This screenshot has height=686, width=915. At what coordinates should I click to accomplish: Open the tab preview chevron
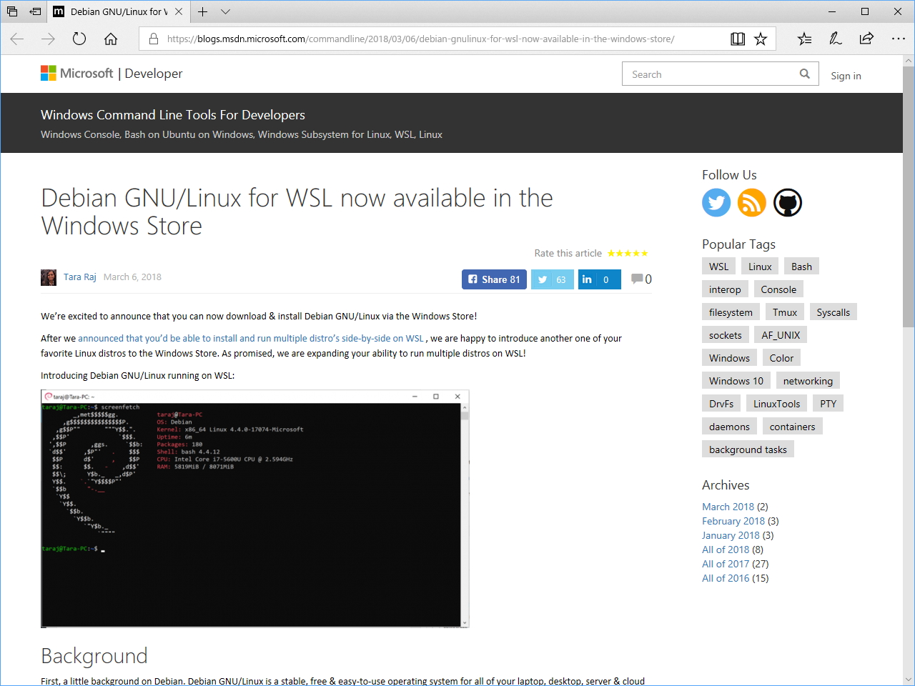tap(225, 12)
